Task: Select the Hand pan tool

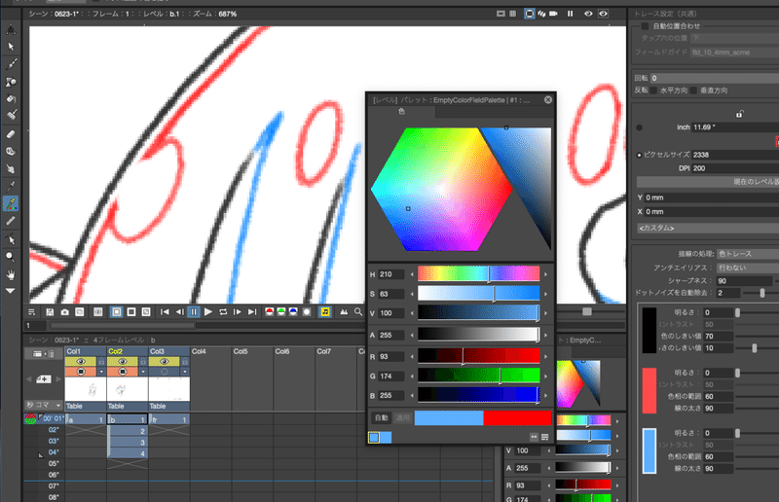Action: coord(11,274)
